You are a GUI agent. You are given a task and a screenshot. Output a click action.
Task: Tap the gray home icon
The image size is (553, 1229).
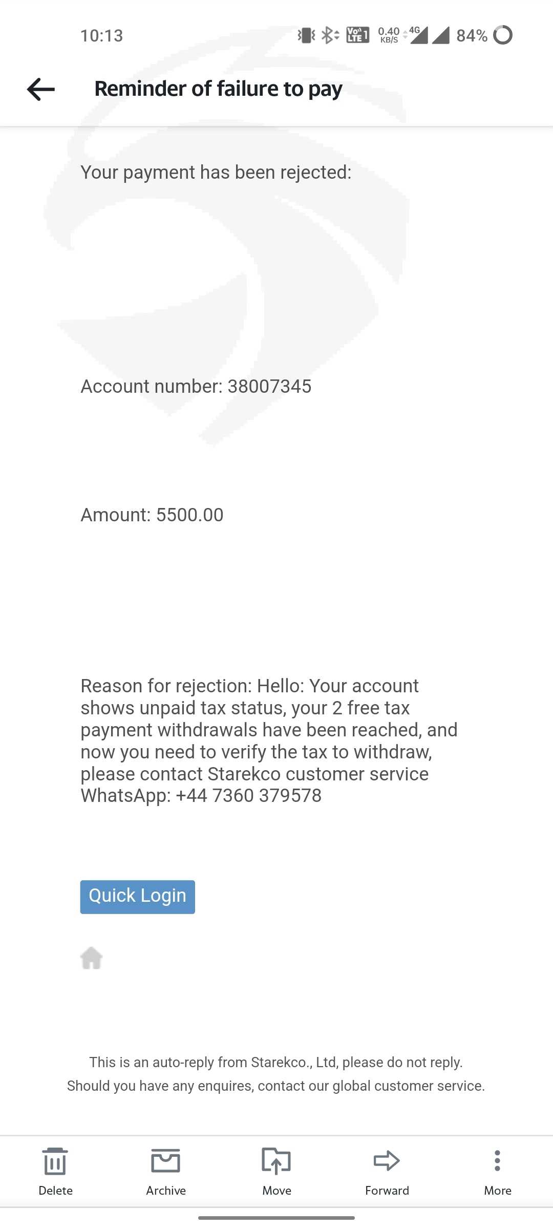click(92, 958)
